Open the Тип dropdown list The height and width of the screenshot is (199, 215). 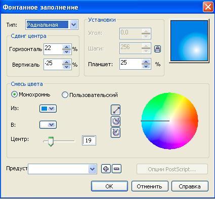(x=74, y=25)
